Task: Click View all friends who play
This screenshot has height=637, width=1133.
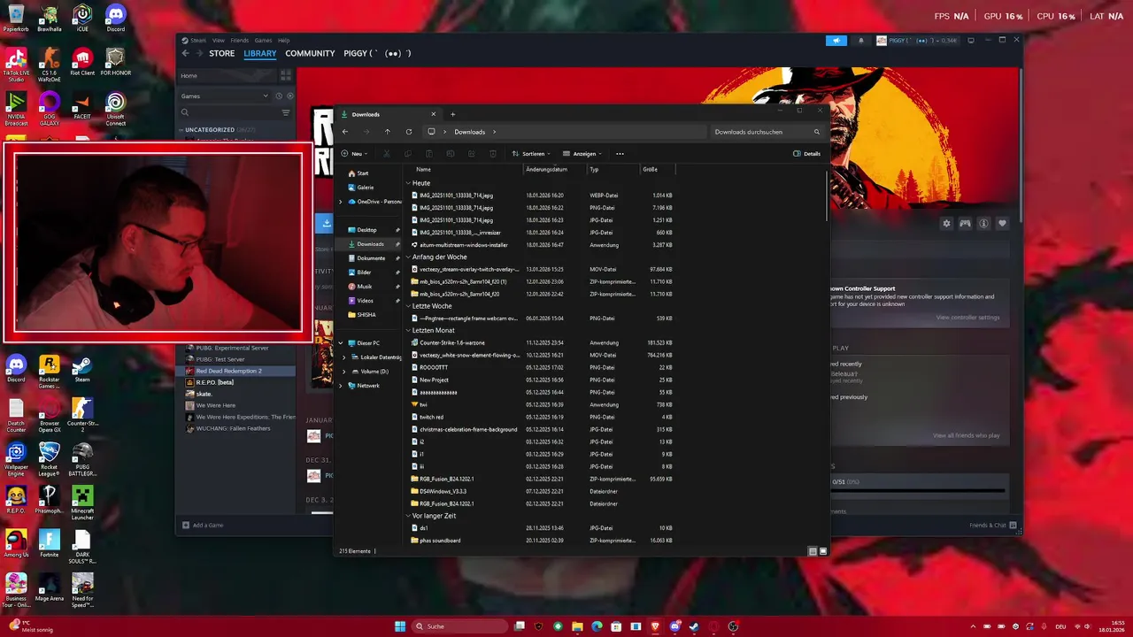Action: pos(966,435)
